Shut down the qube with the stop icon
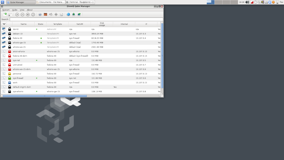This screenshot has height=160, width=284. click(x=28, y=14)
